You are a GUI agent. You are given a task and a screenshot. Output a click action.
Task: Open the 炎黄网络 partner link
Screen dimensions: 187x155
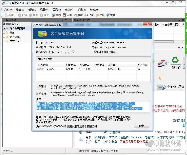coord(100,137)
